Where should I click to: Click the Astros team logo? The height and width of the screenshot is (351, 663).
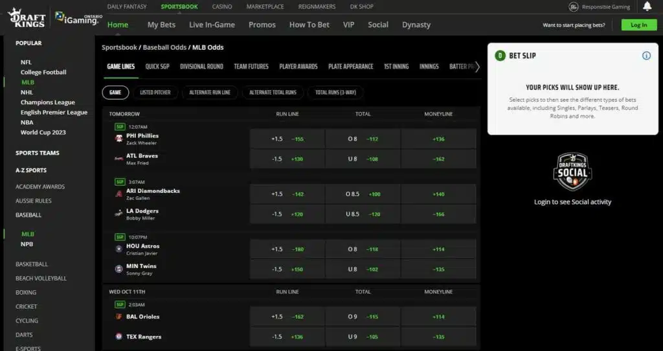click(x=119, y=249)
